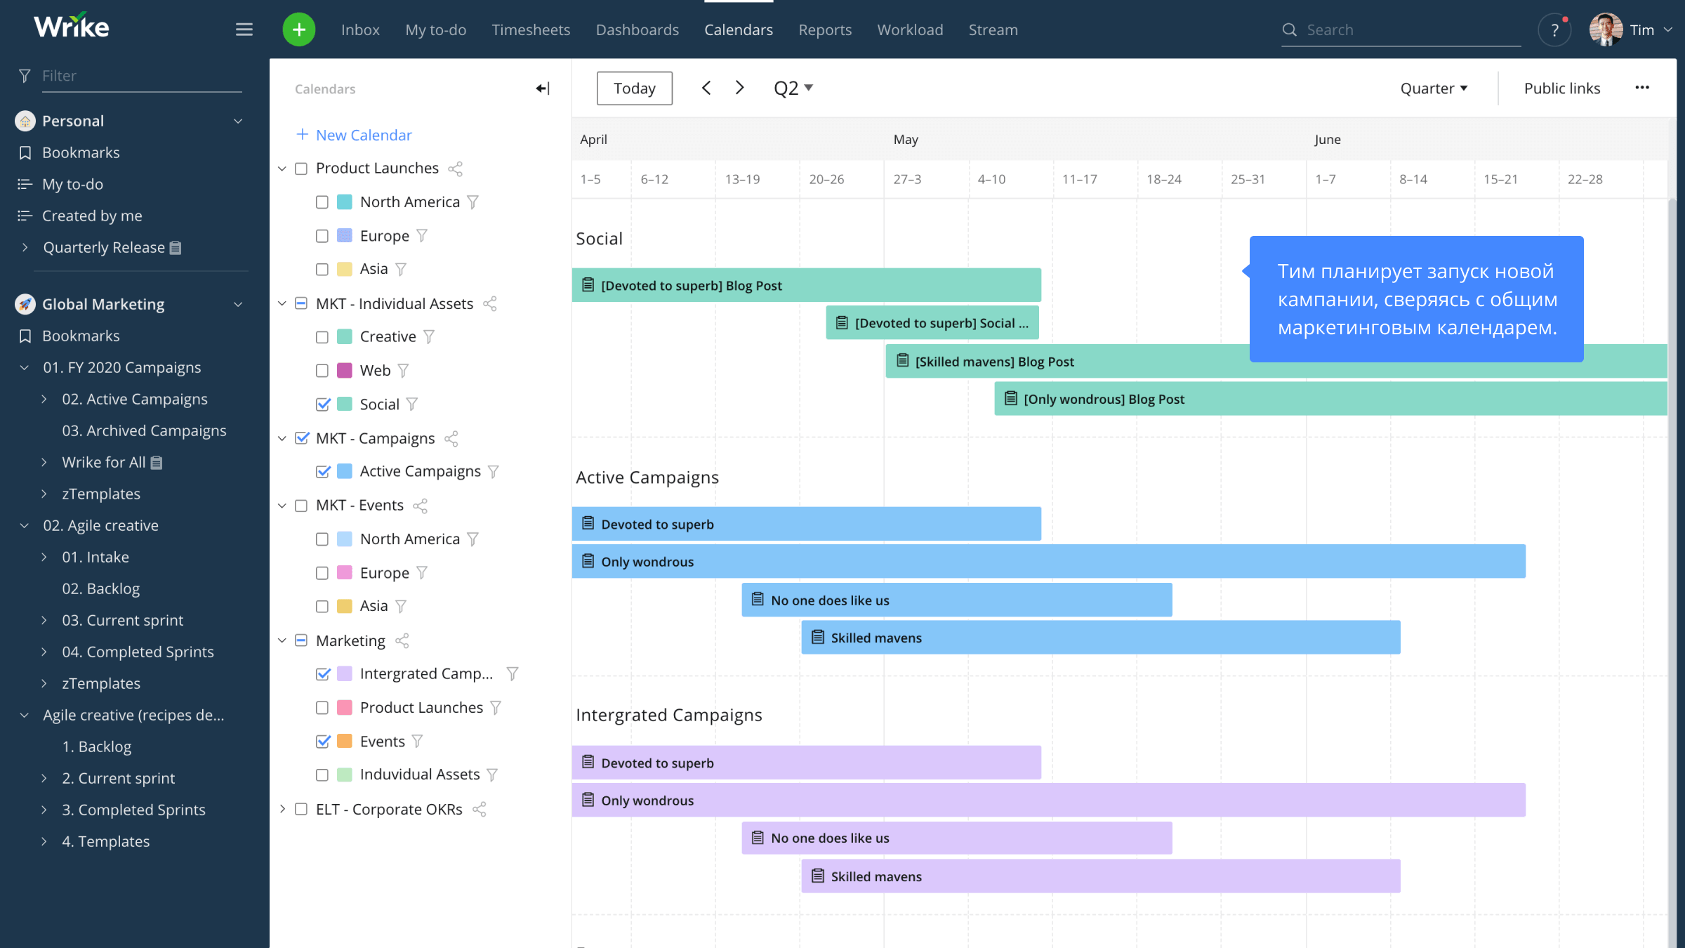
Task: Click the sidebar Filter funnel icon
Action: pos(25,76)
